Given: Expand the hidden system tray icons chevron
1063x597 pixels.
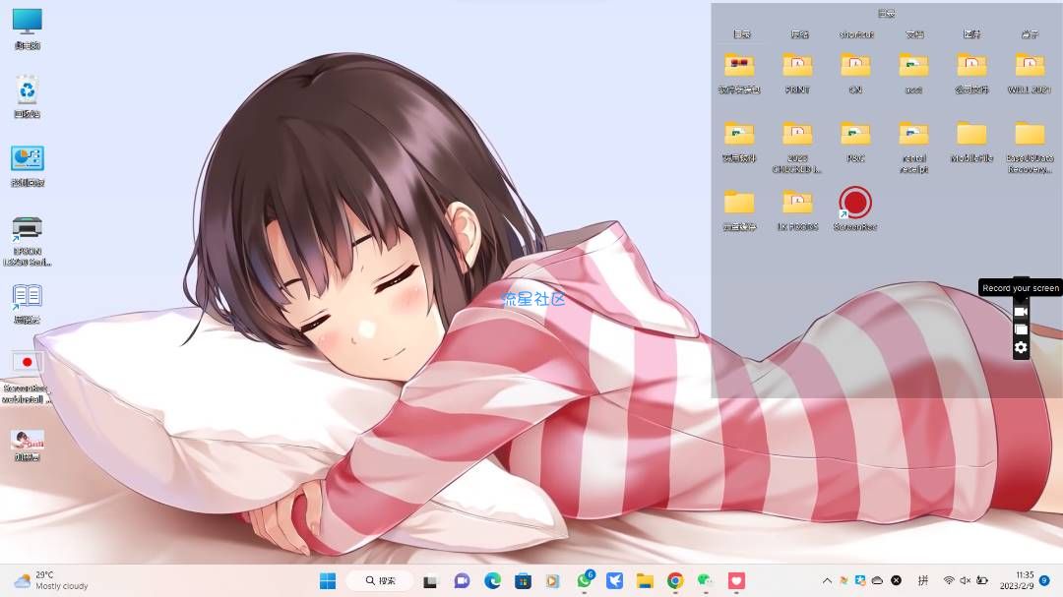Looking at the screenshot, I should pyautogui.click(x=827, y=580).
